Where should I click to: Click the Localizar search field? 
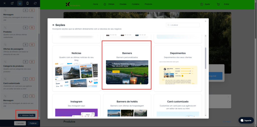click(x=183, y=25)
